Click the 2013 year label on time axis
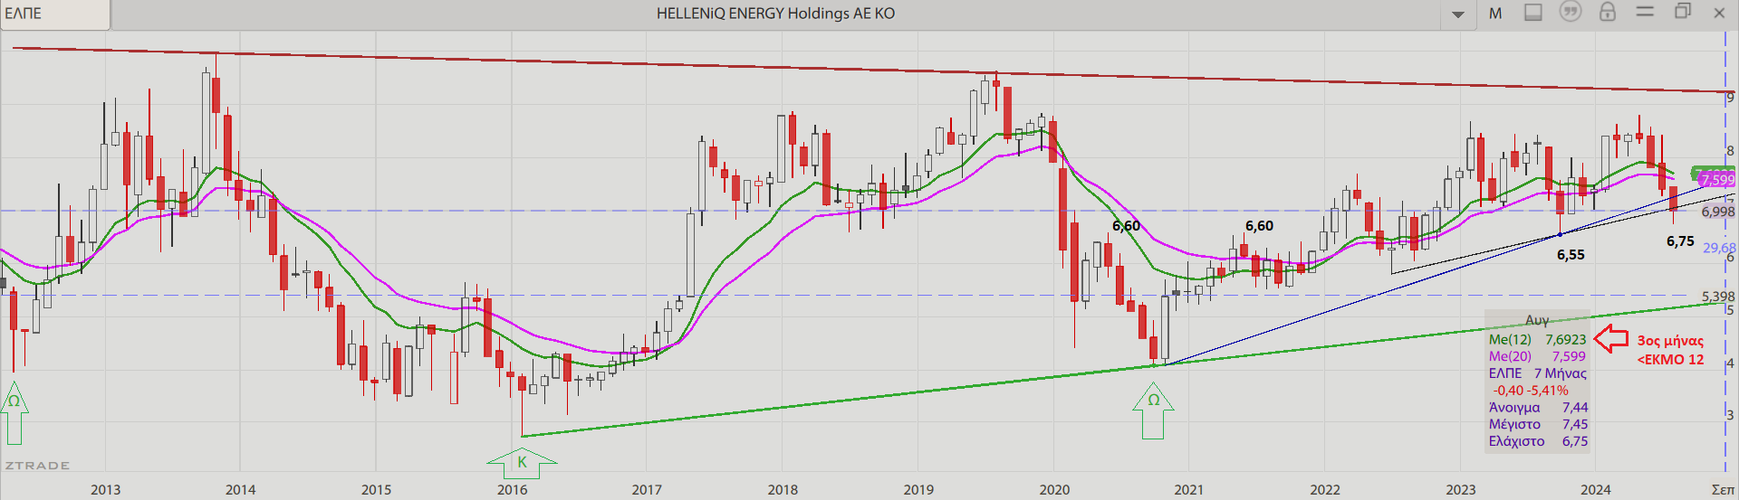The width and height of the screenshot is (1739, 500). click(105, 489)
